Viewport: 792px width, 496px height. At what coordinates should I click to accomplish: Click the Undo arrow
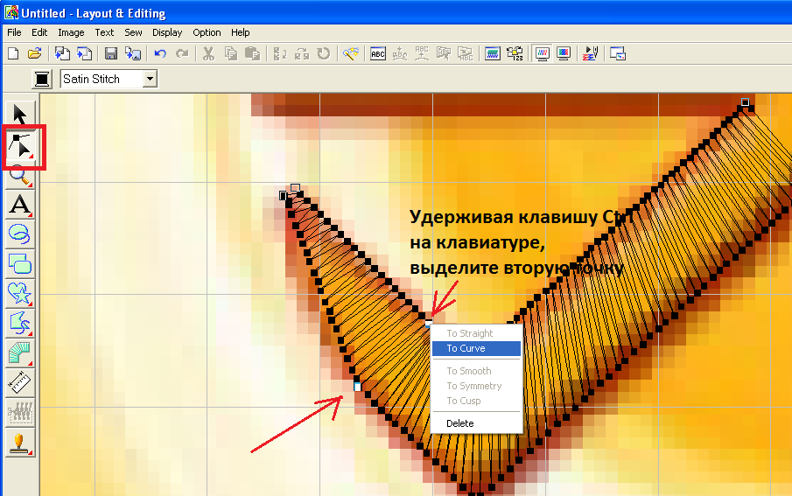[x=160, y=54]
